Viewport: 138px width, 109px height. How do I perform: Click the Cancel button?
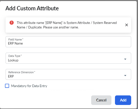(x=101, y=100)
